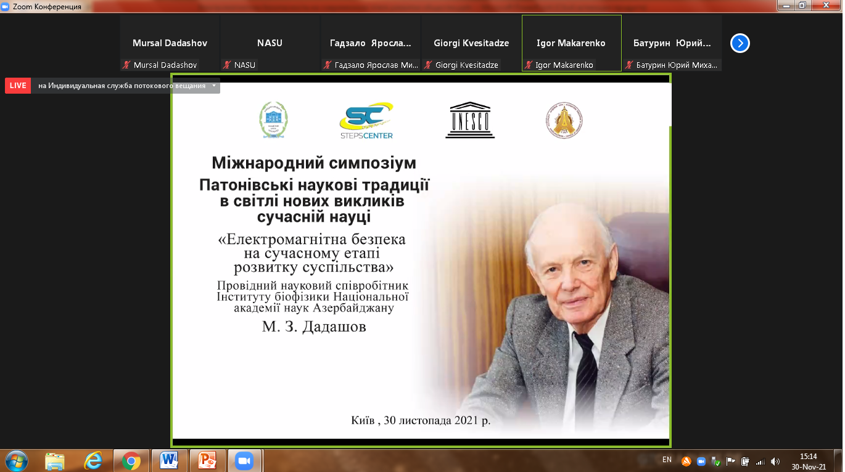
Task: Click muted mic icon on Igor Makarenko tile
Action: pyautogui.click(x=529, y=65)
